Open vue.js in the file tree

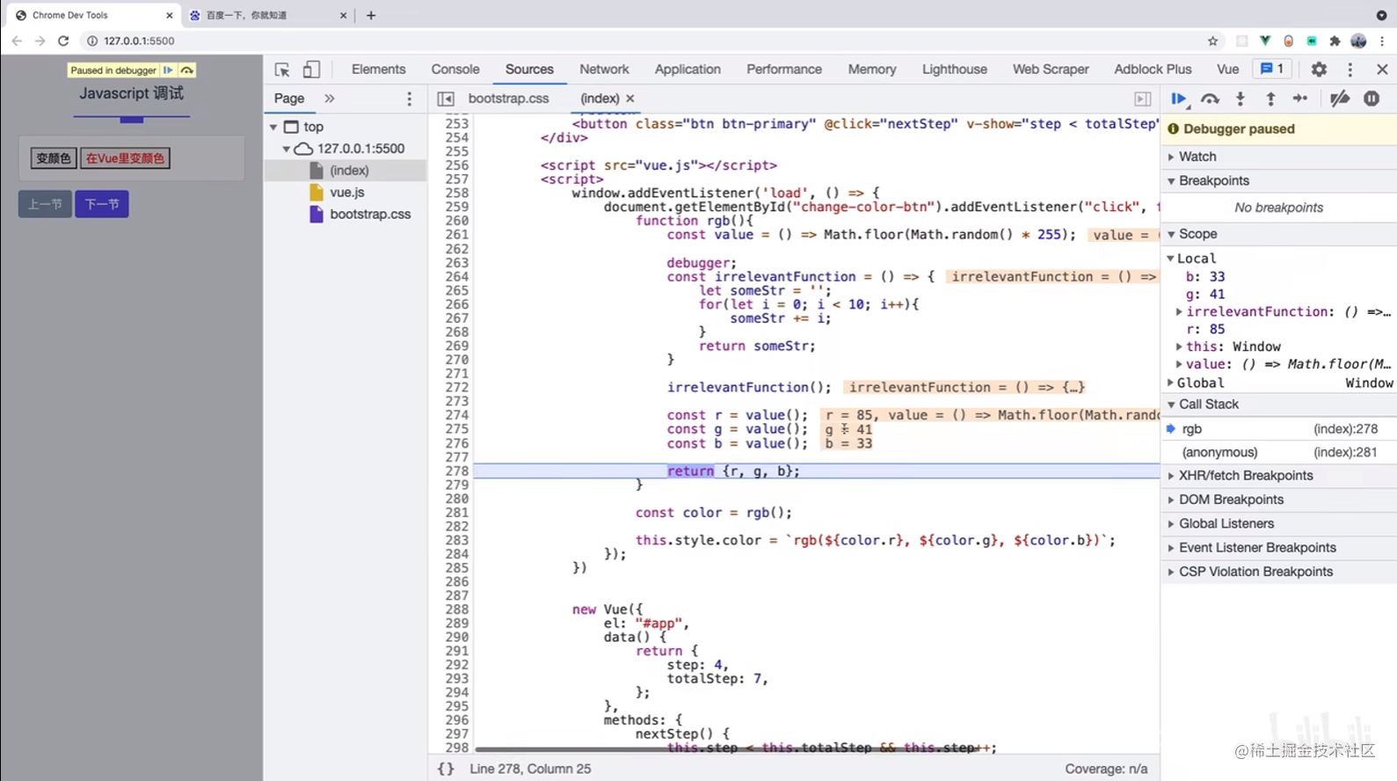346,193
